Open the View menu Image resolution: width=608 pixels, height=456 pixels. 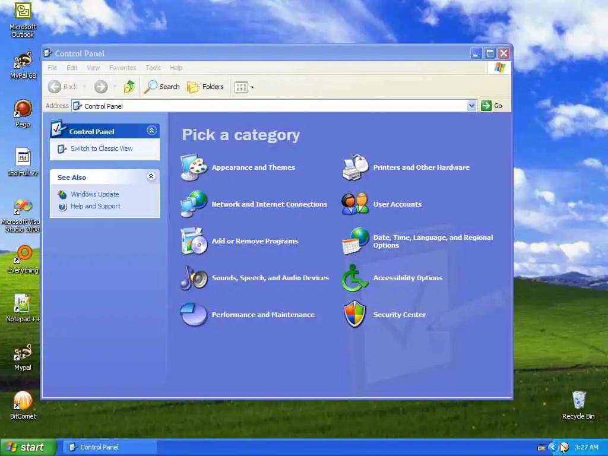coord(93,68)
